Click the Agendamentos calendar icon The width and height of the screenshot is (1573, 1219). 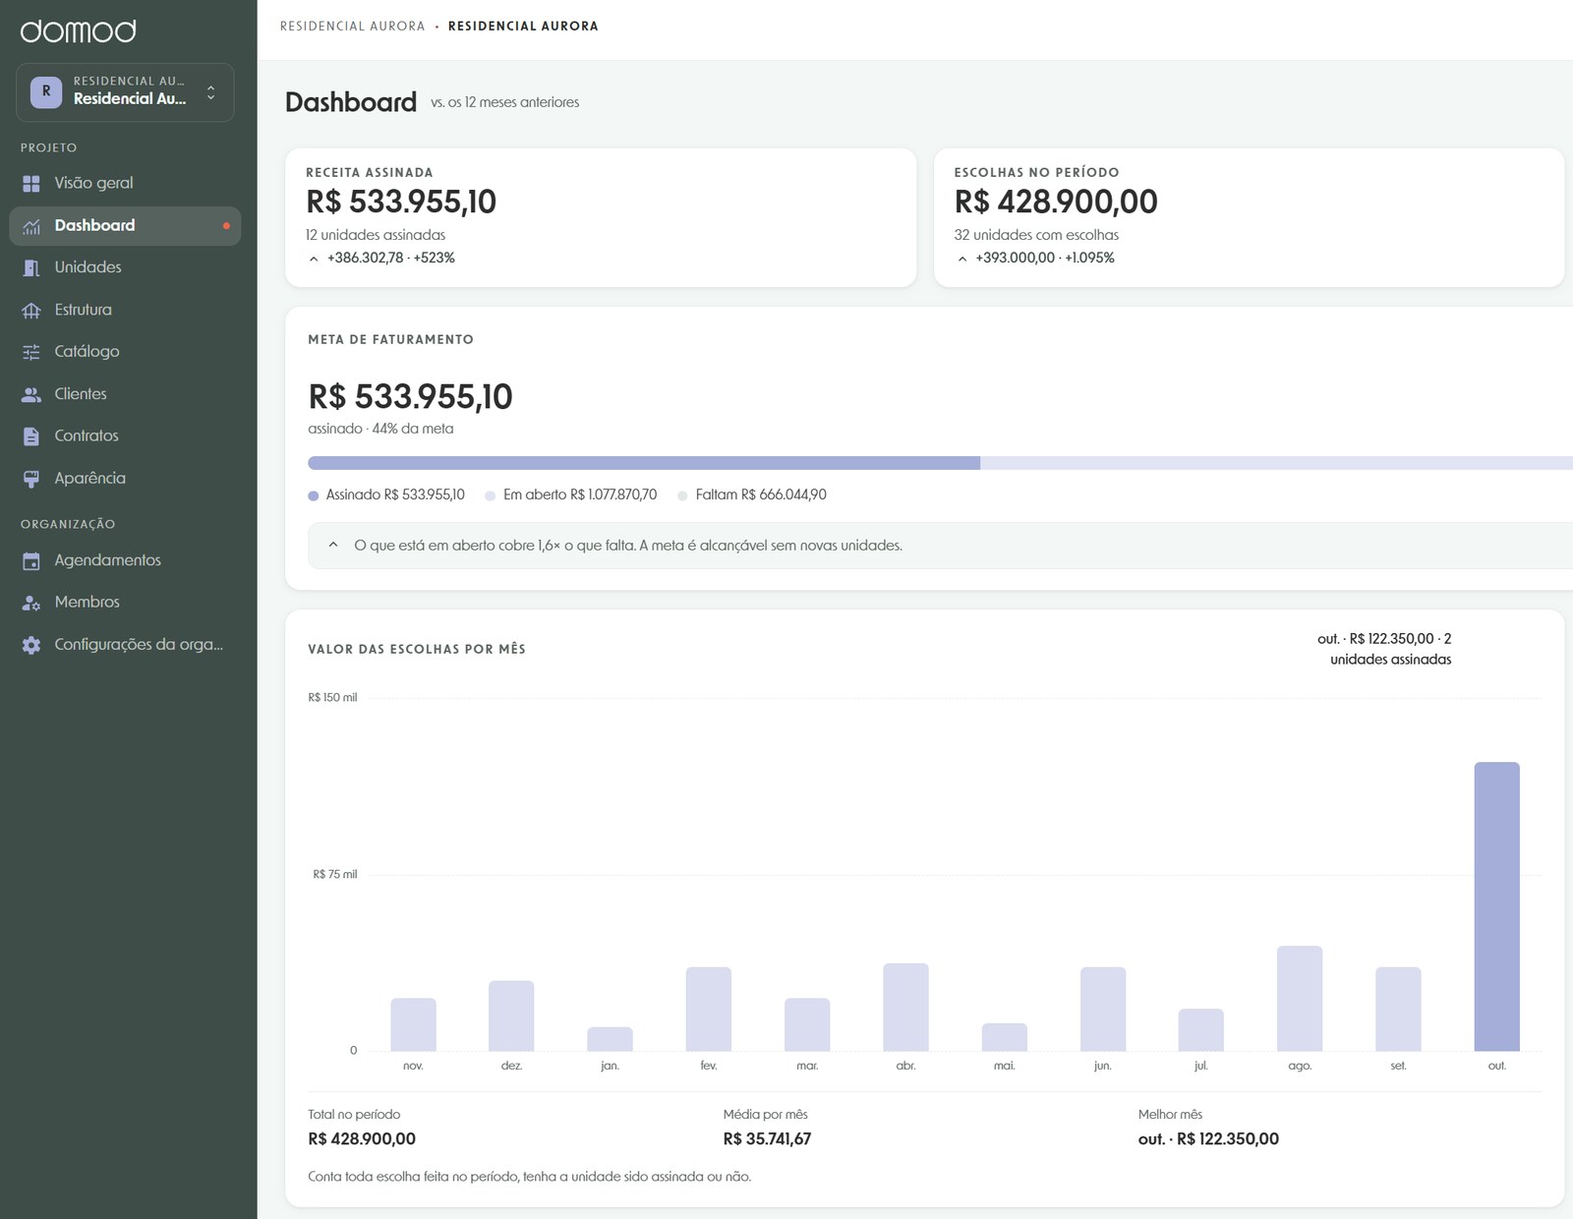(31, 561)
